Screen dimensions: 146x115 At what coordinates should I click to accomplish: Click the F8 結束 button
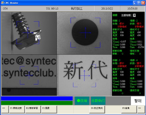[x=129, y=109]
